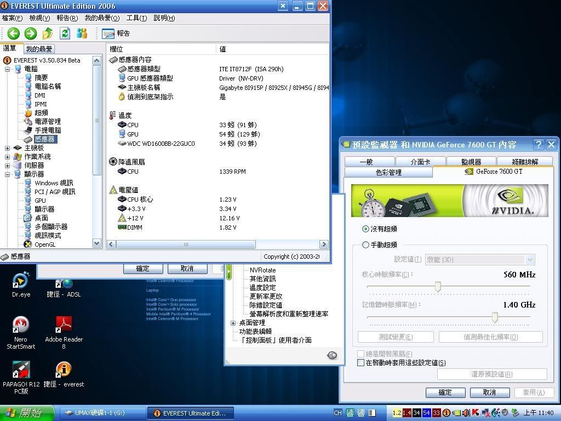Collapse the 顯示器 tree node
Viewport: 561px width, 421px height.
point(8,174)
